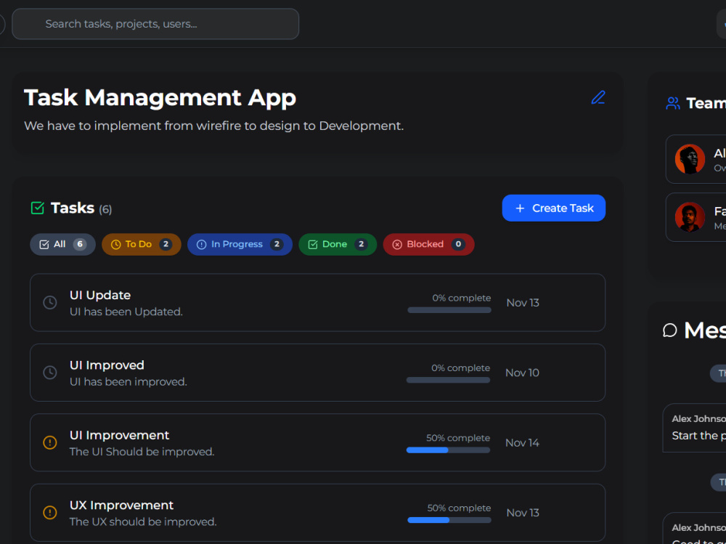726x544 pixels.
Task: Show all tasks with the All filter
Action: [63, 244]
